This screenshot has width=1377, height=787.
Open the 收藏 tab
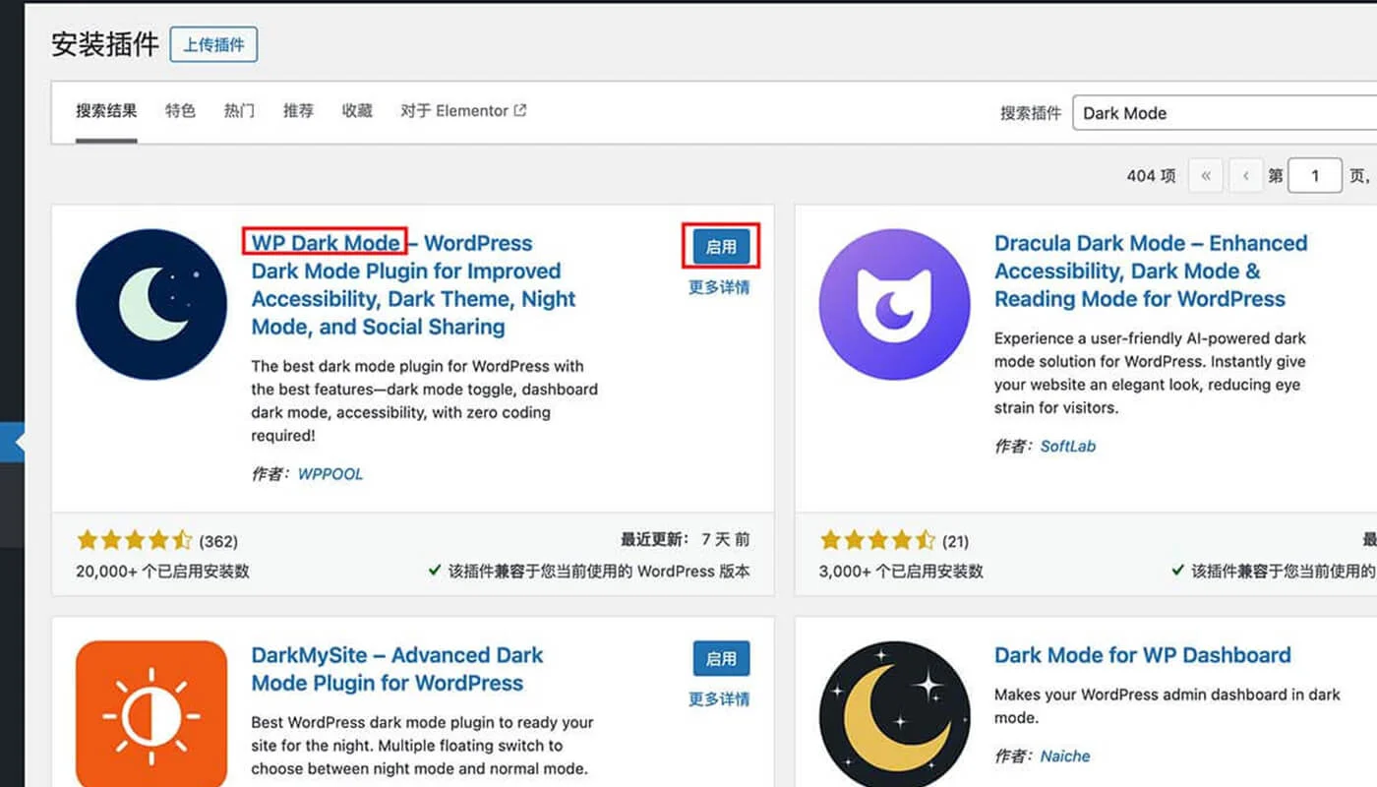point(357,110)
